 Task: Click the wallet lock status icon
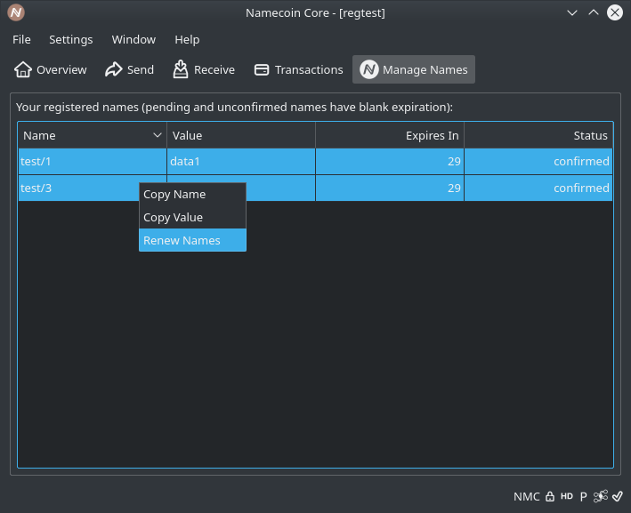pyautogui.click(x=550, y=496)
